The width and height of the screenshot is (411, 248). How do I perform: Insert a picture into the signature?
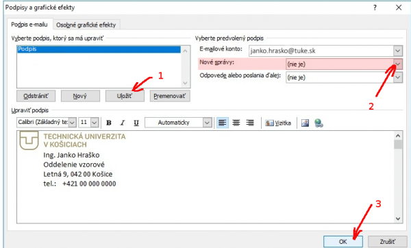pos(305,123)
